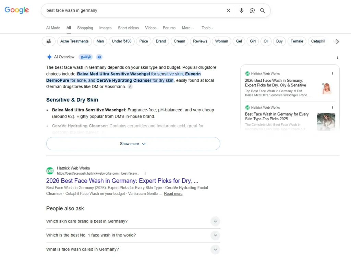Open the Images tab
351x259 pixels.
coord(105,28)
